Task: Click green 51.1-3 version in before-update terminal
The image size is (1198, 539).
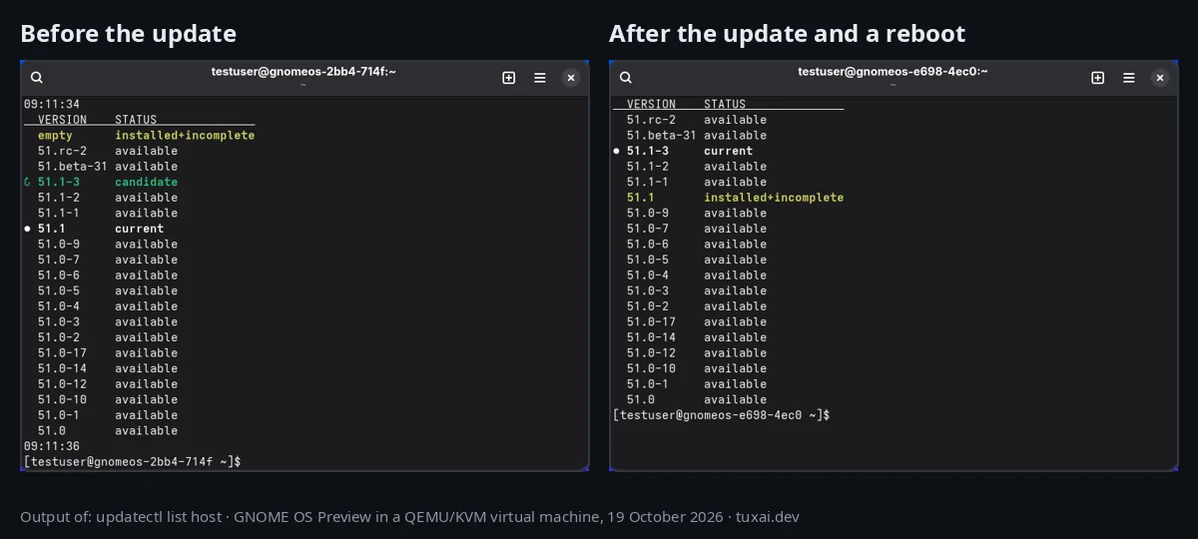Action: point(59,182)
